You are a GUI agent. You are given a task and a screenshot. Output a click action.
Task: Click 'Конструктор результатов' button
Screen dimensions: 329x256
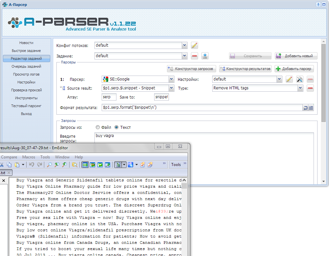tap(245, 69)
